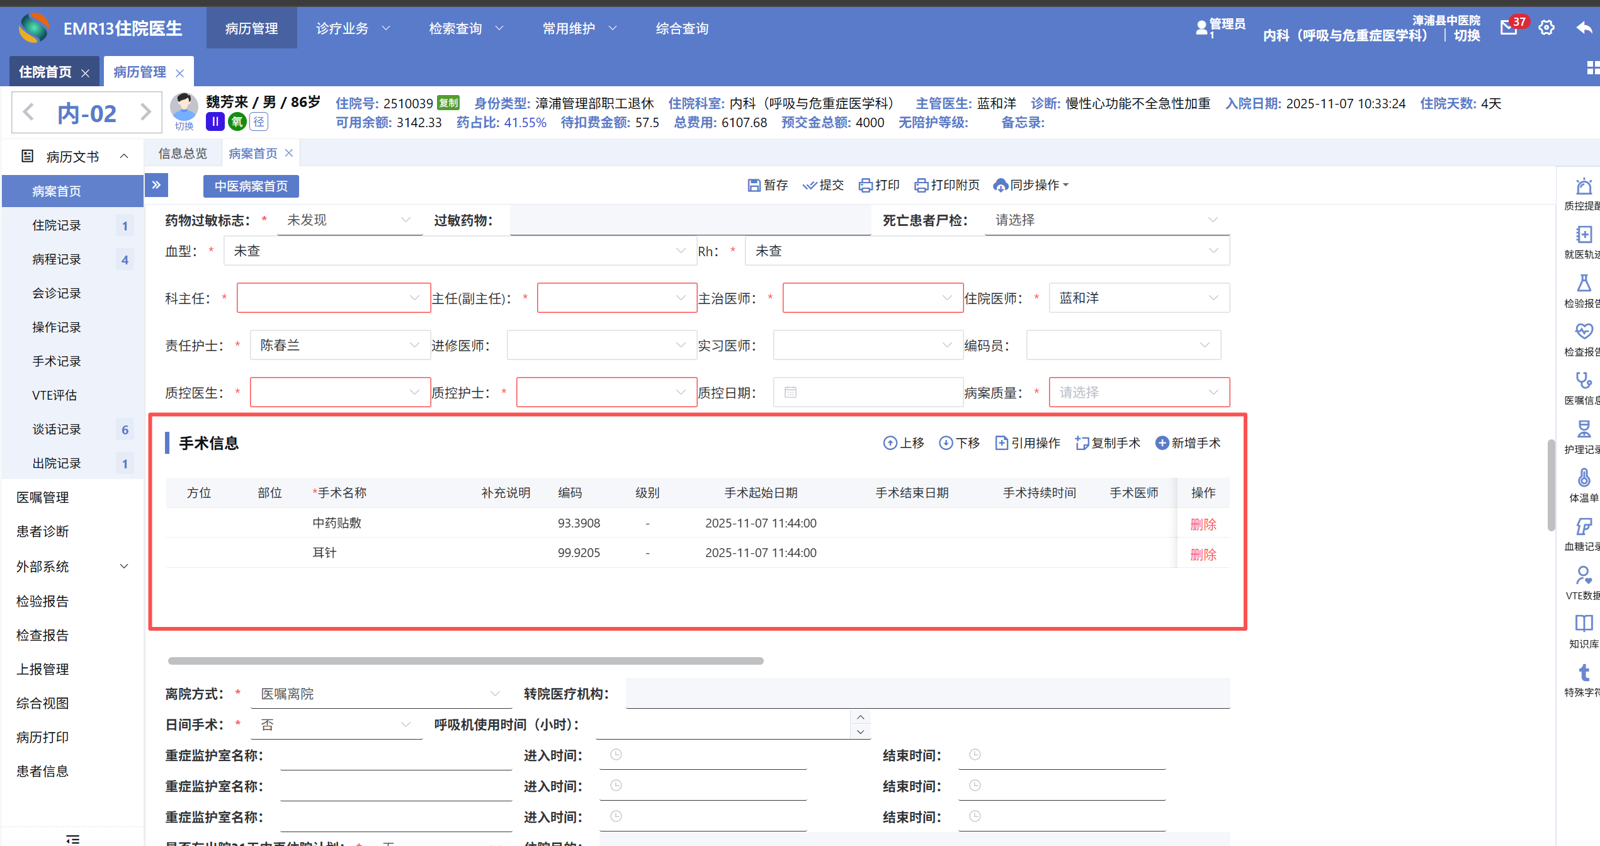Viewport: 1600px width, 846px height.
Task: Click the 中医病案首页 button
Action: pyautogui.click(x=251, y=186)
